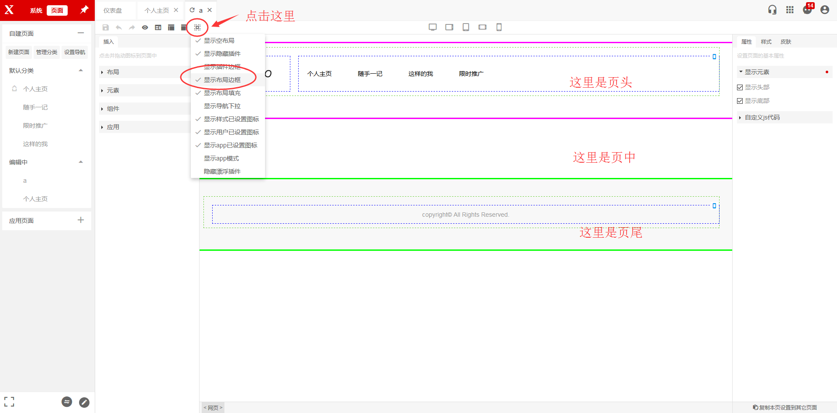Click the undo arrow icon
The width and height of the screenshot is (837, 413).
coord(119,27)
